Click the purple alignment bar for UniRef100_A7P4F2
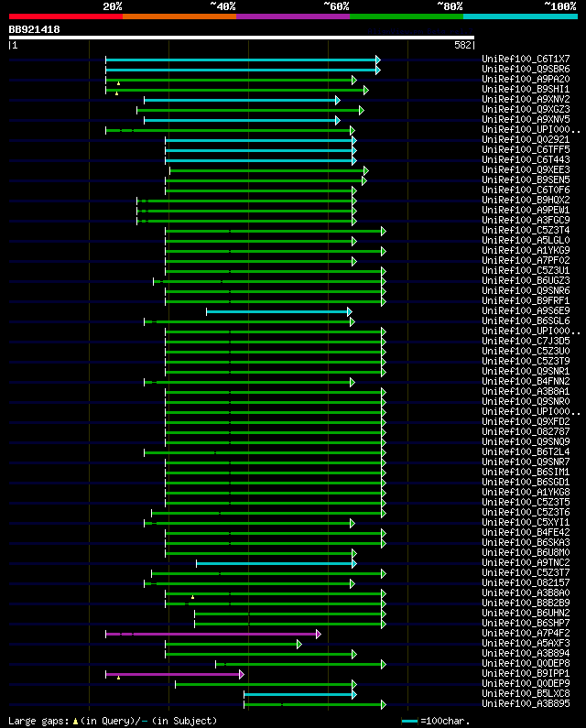This screenshot has width=586, height=728. coord(212,635)
